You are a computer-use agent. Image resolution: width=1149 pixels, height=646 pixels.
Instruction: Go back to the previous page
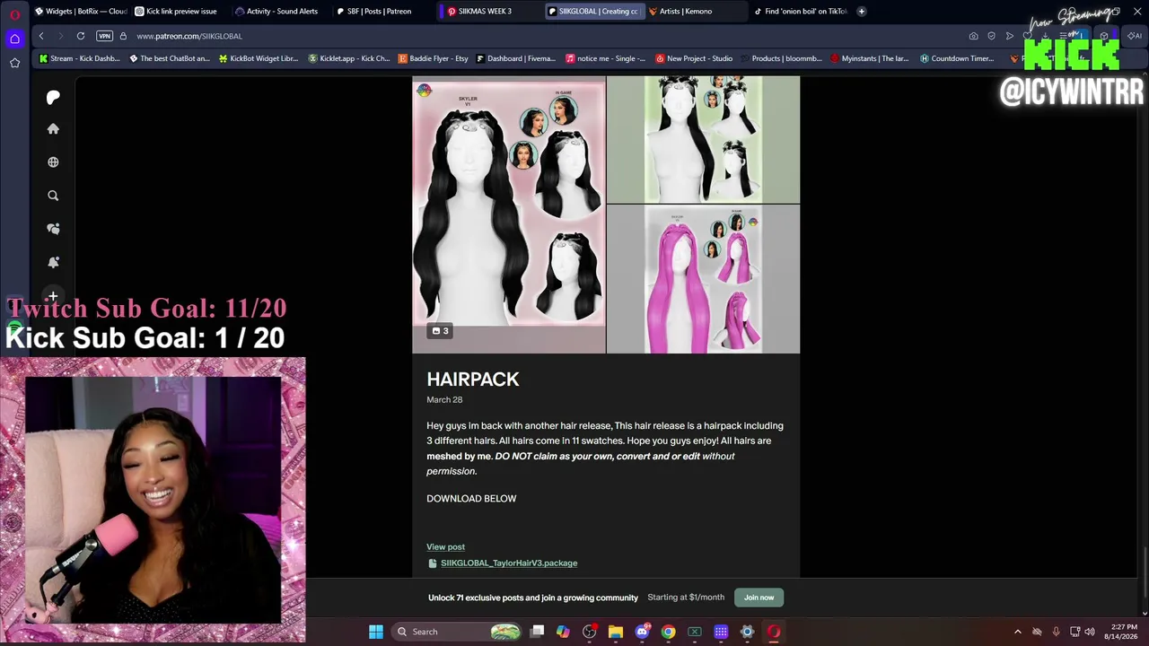coord(41,36)
